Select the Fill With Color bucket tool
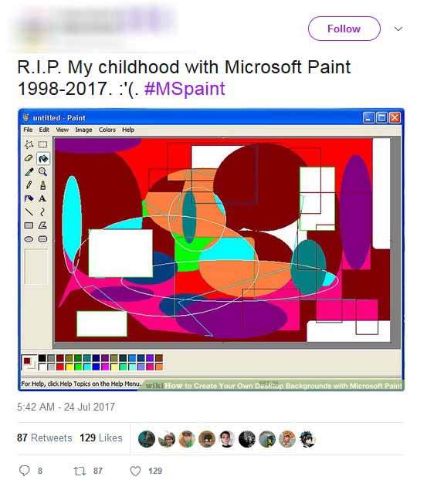Viewport: 427px width, 480px height. tap(43, 158)
